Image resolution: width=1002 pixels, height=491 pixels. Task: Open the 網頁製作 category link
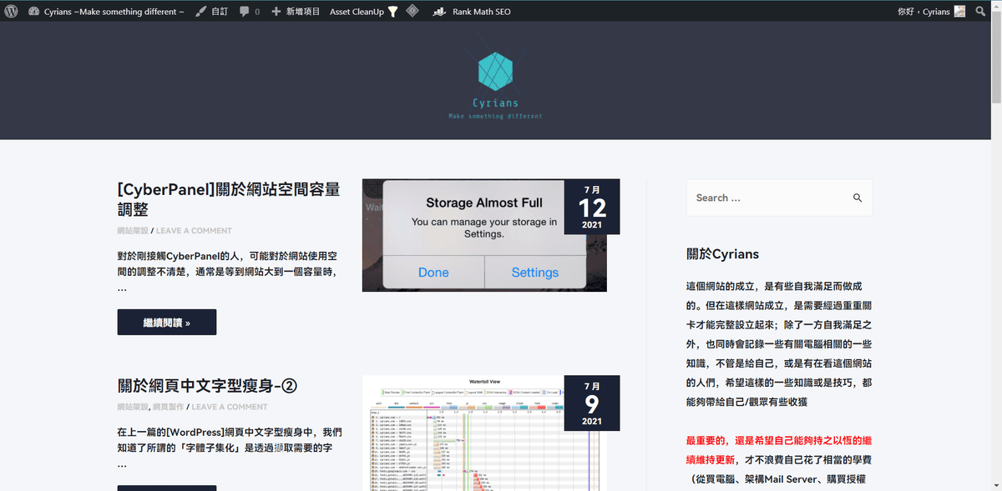[167, 407]
